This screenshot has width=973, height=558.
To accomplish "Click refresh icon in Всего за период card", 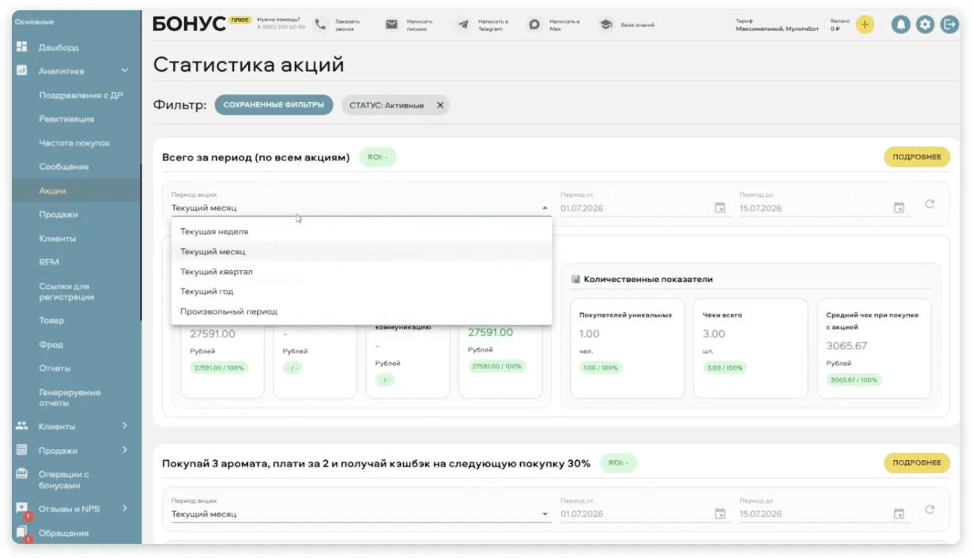I will [930, 204].
